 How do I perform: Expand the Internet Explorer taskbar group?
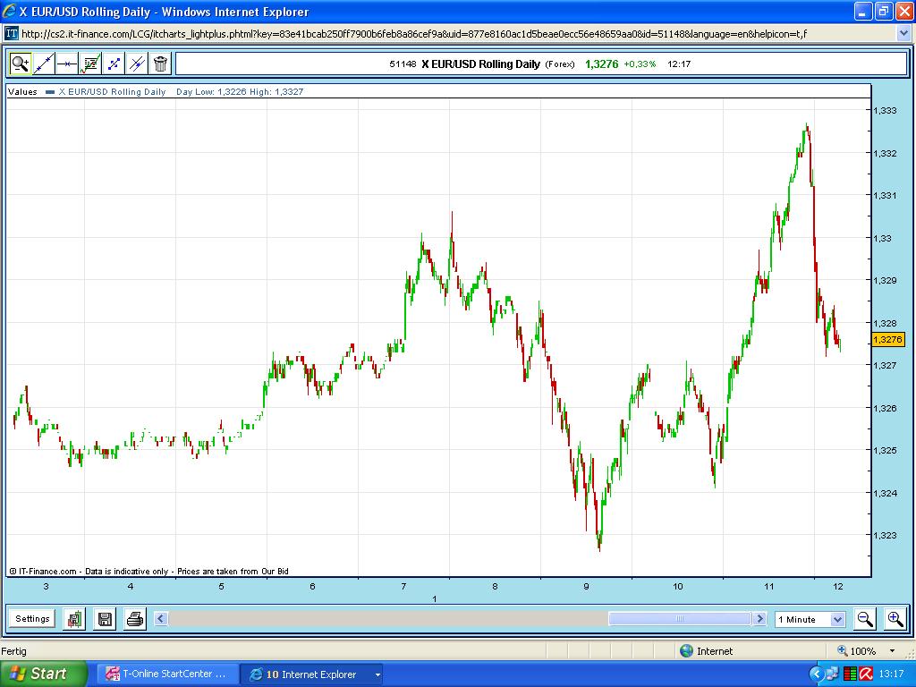coord(377,674)
